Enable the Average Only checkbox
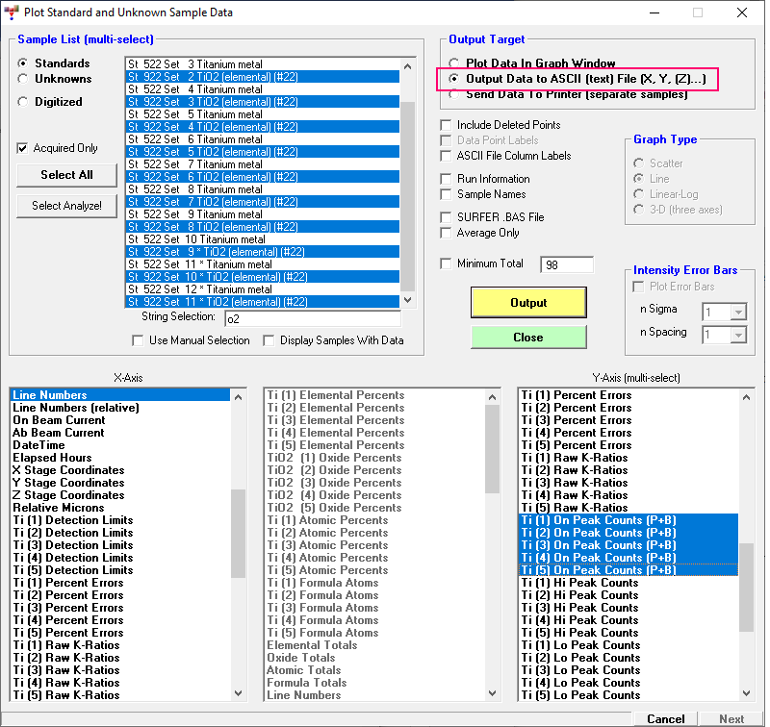Image resolution: width=770 pixels, height=727 pixels. click(446, 233)
